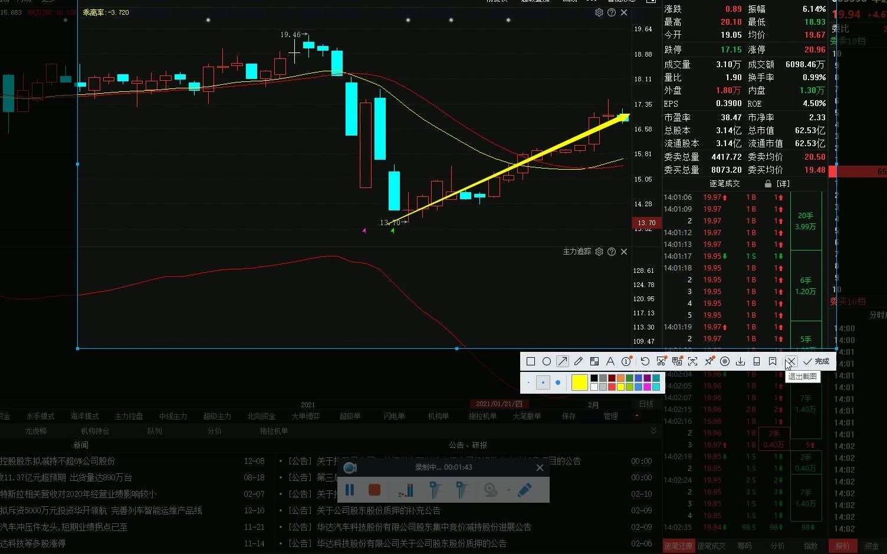Click the 2021/01/21/四 date marker
Image resolution: width=887 pixels, height=554 pixels.
(499, 404)
